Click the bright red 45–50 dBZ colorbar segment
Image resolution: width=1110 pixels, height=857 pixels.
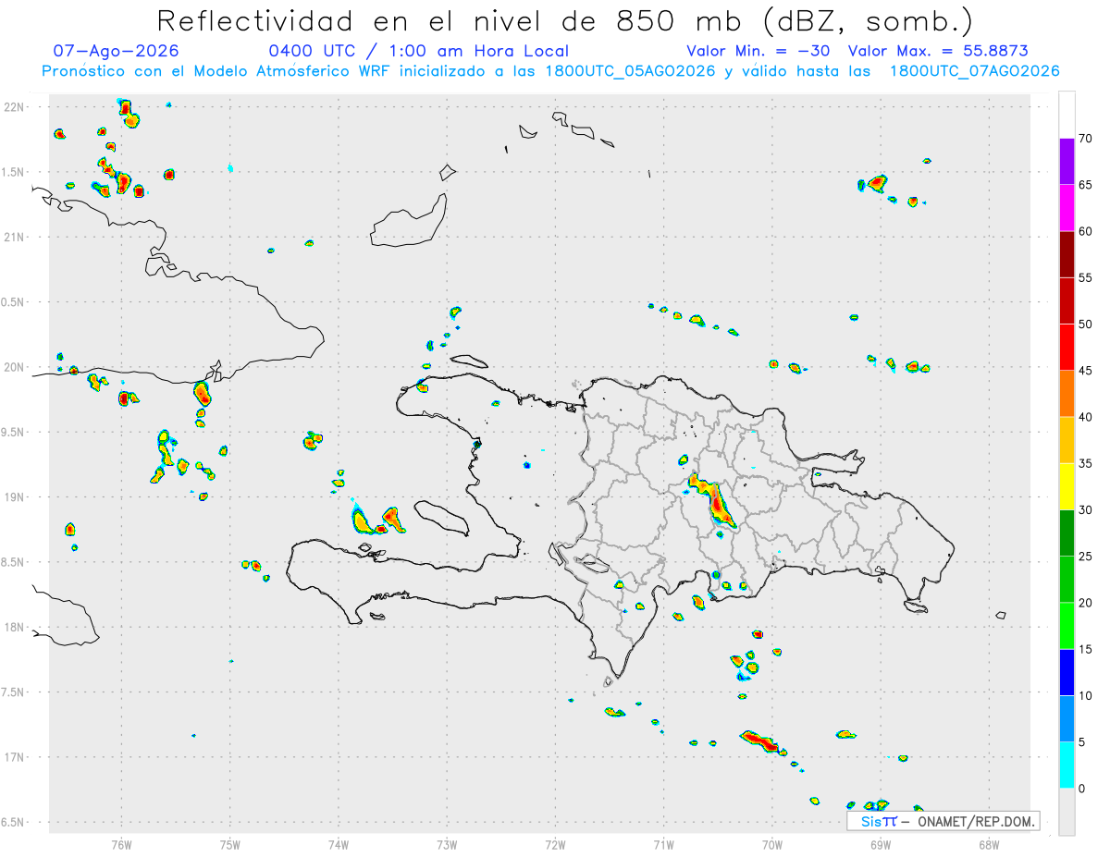point(1067,348)
